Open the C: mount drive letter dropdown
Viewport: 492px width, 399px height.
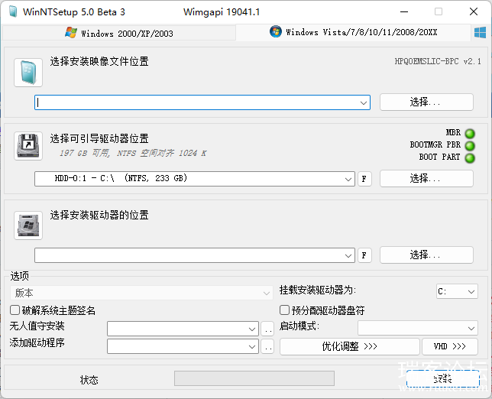point(457,292)
